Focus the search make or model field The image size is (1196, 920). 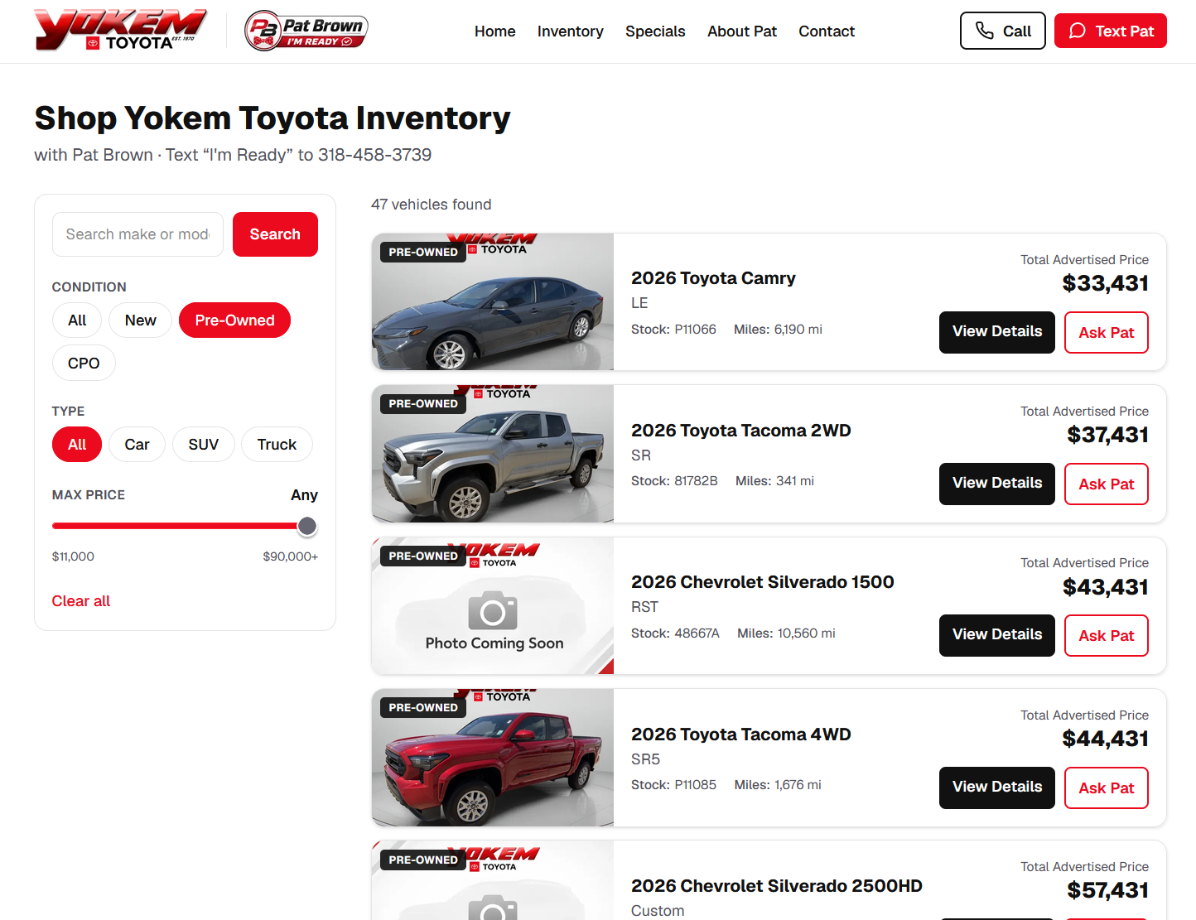click(137, 234)
